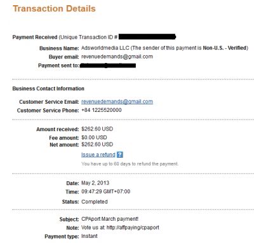Viewport: 254px width, 243px height.
Task: Select the Buyer email address text
Action: pyautogui.click(x=117, y=57)
